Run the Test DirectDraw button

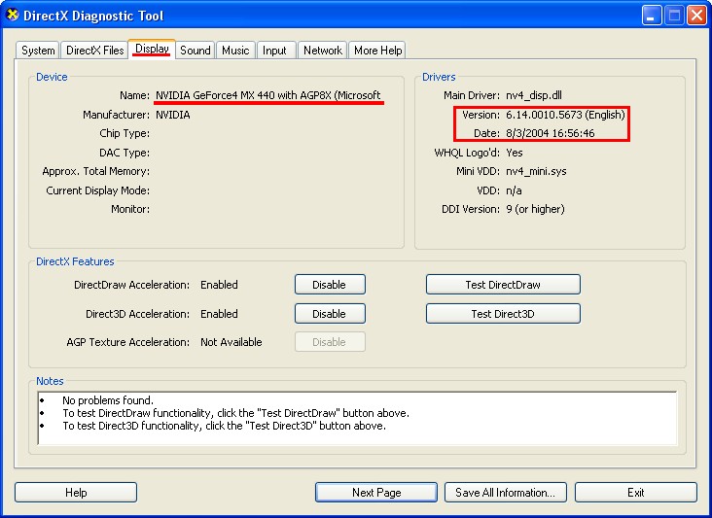[x=503, y=285]
